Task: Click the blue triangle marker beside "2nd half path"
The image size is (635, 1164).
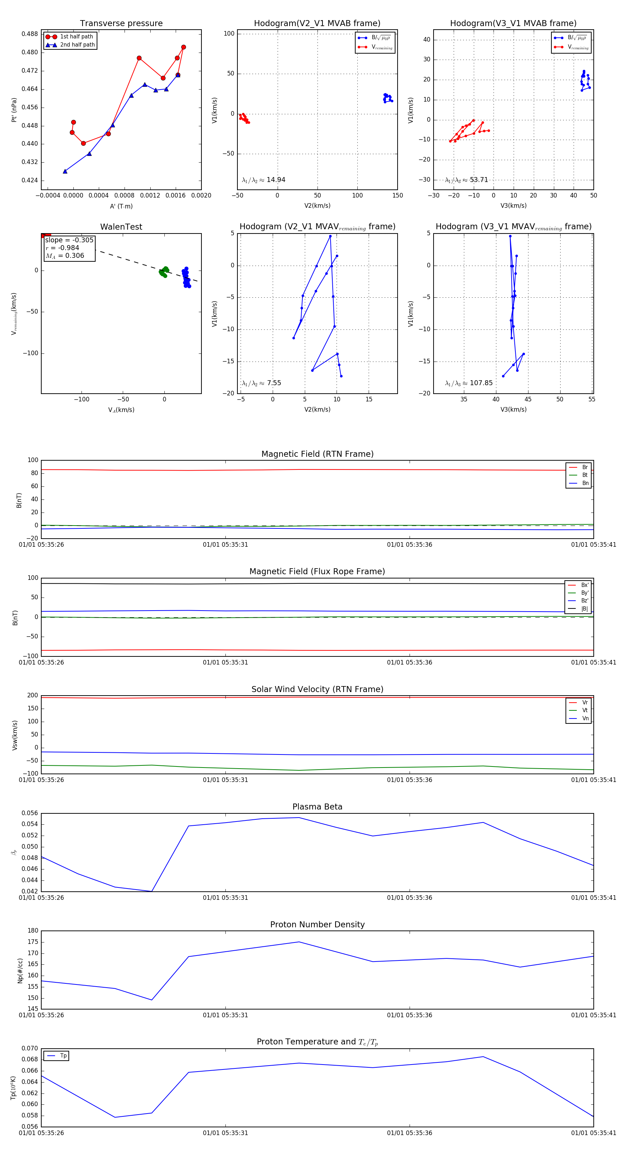Action: tap(51, 45)
